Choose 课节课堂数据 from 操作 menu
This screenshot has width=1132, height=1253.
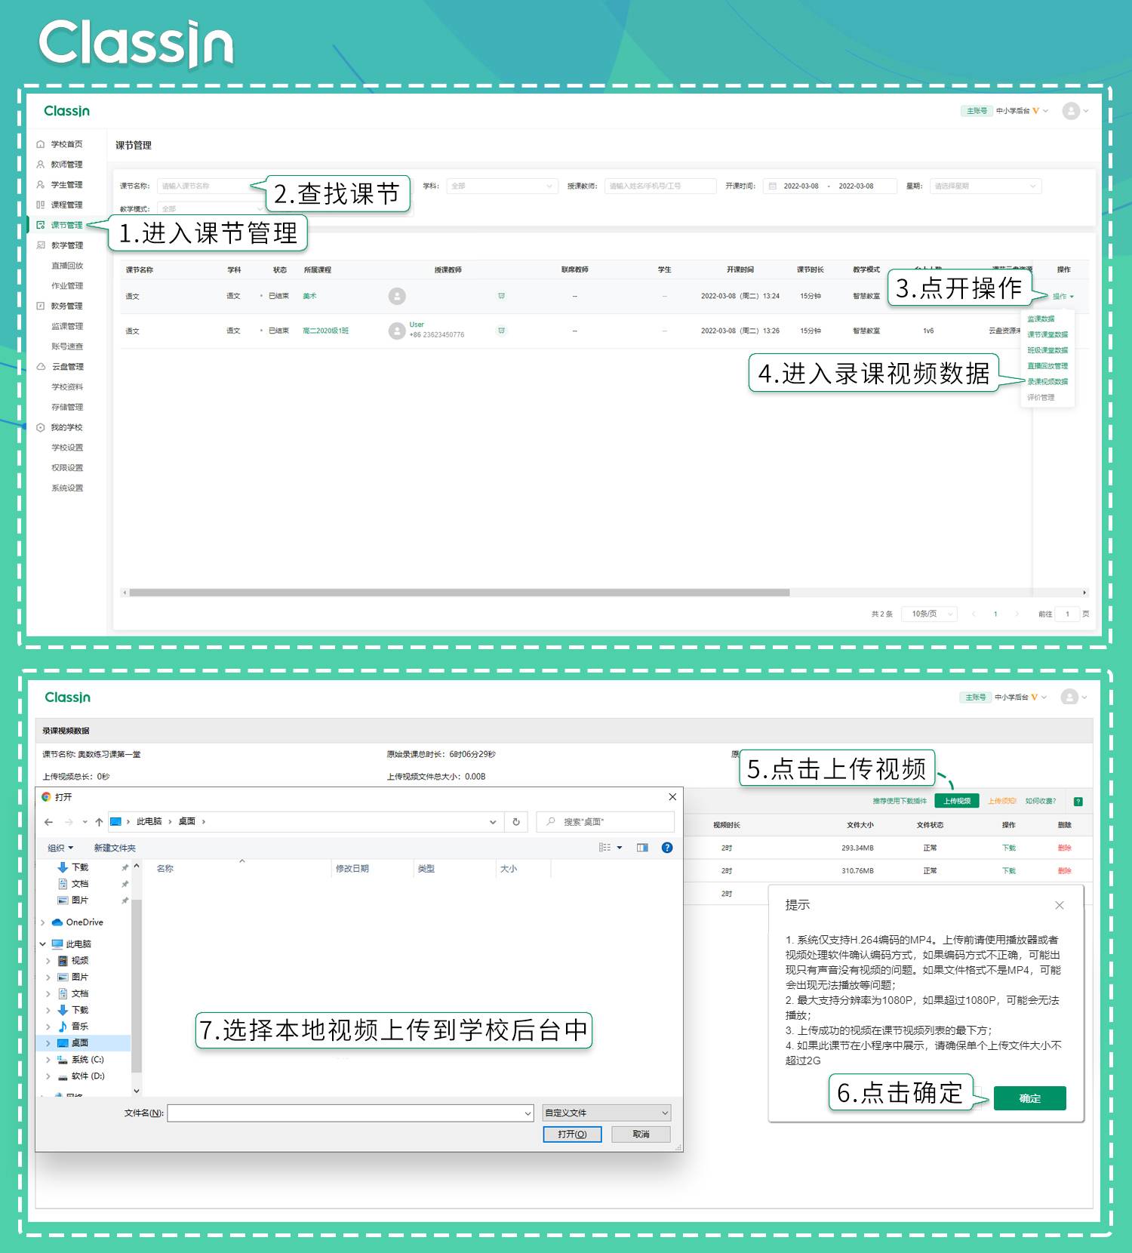1047,334
